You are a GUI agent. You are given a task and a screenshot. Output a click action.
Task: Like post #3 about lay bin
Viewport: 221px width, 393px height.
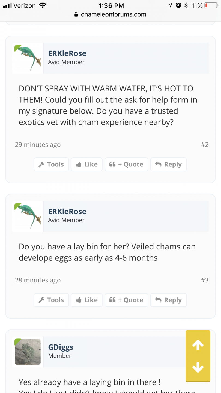[87, 300]
